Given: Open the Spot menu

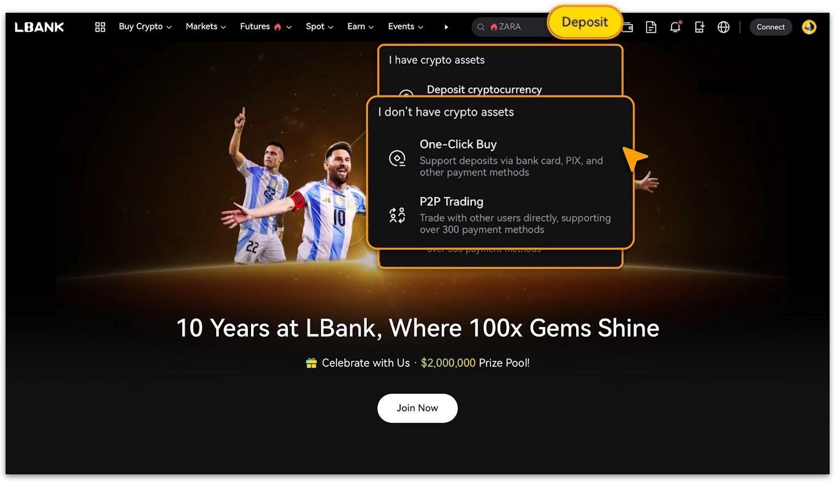Looking at the screenshot, I should pyautogui.click(x=319, y=27).
